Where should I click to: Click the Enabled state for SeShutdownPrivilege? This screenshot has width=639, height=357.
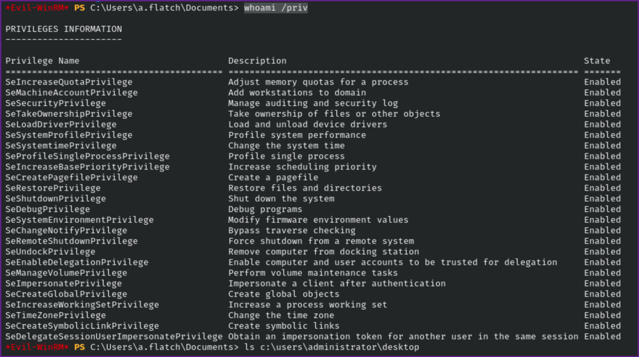point(602,199)
